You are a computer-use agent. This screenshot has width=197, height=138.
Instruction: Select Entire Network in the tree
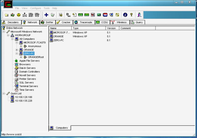click(14, 28)
